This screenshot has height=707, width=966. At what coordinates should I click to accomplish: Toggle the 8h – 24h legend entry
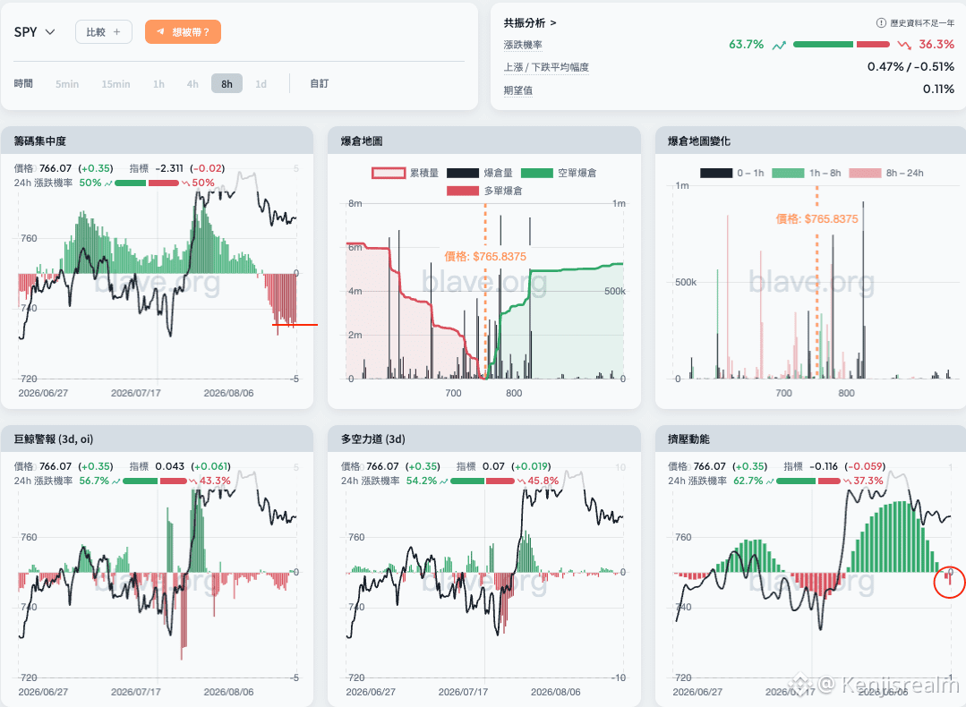point(886,173)
